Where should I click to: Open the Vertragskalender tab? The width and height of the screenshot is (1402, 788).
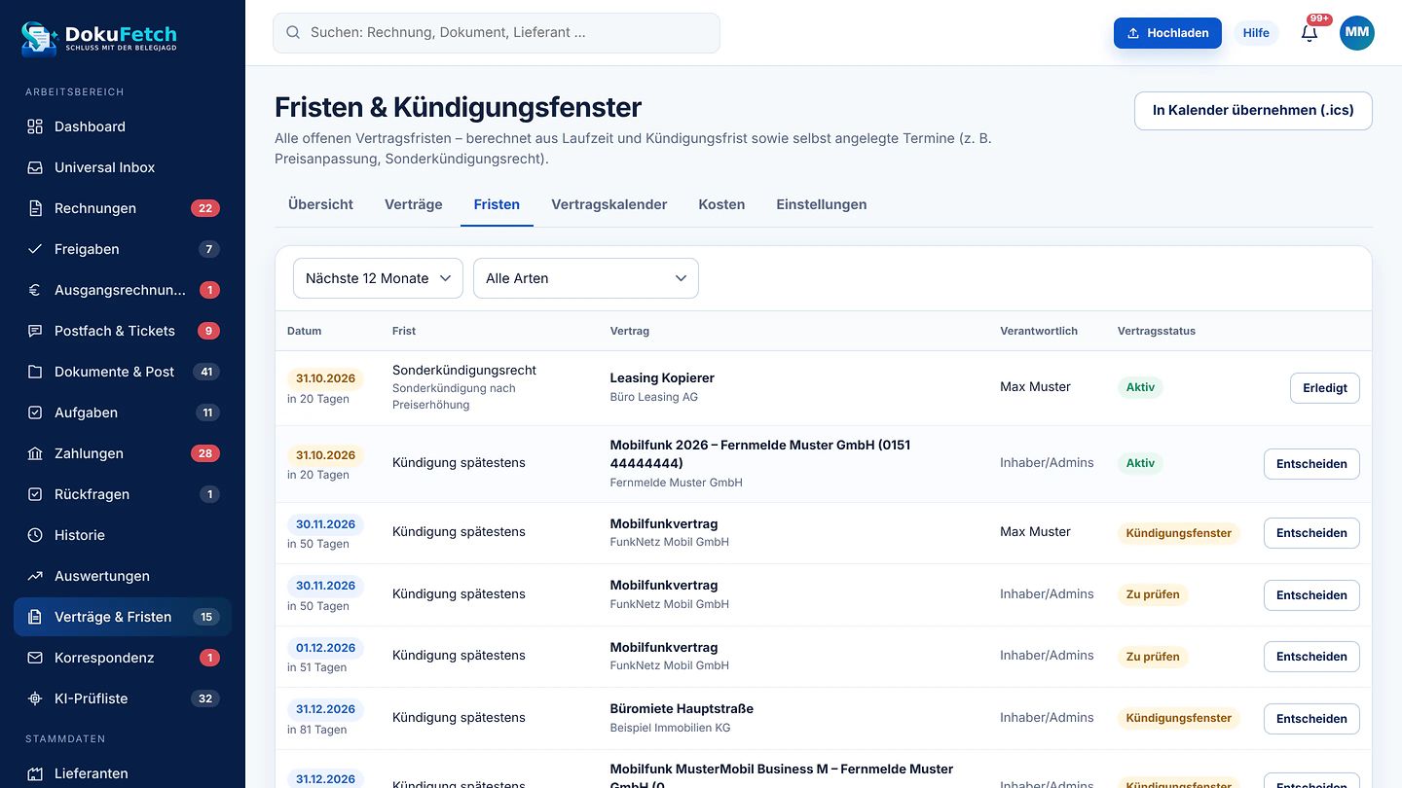click(x=609, y=204)
